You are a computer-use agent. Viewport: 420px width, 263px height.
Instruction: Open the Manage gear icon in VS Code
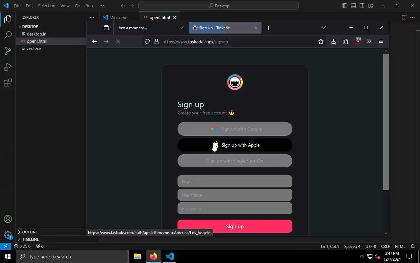(8, 235)
